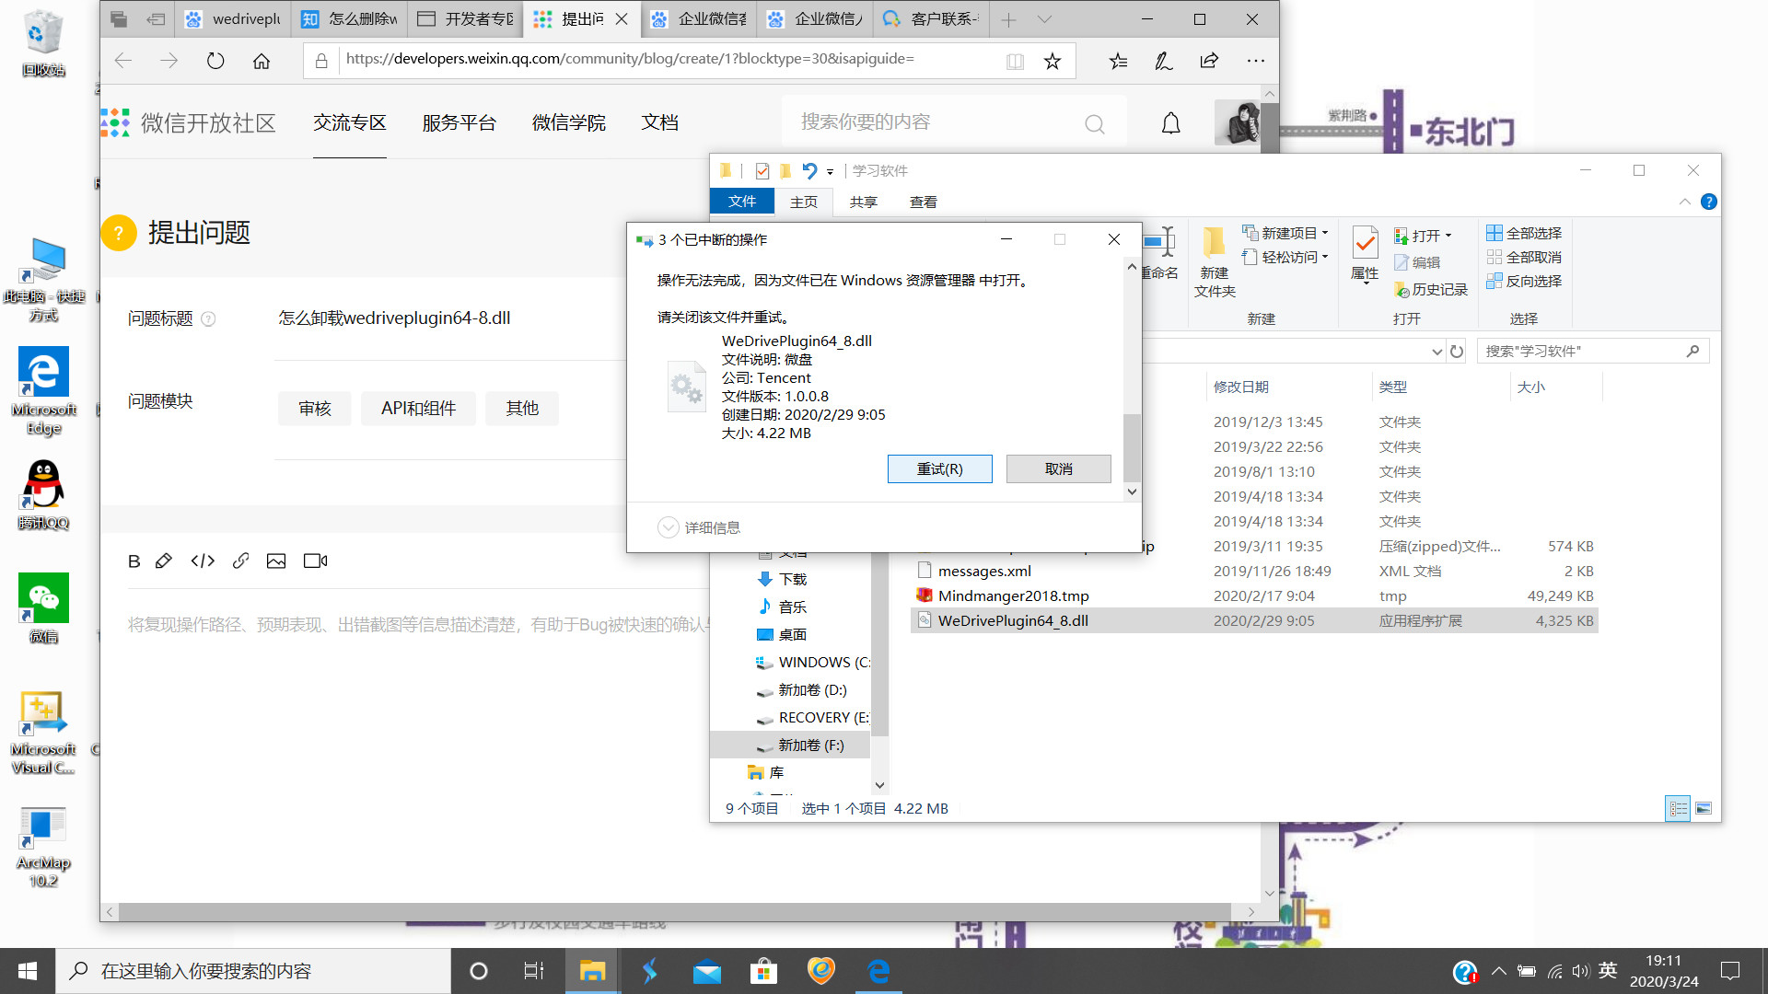Insert a hyperlink with the link icon

pos(240,561)
